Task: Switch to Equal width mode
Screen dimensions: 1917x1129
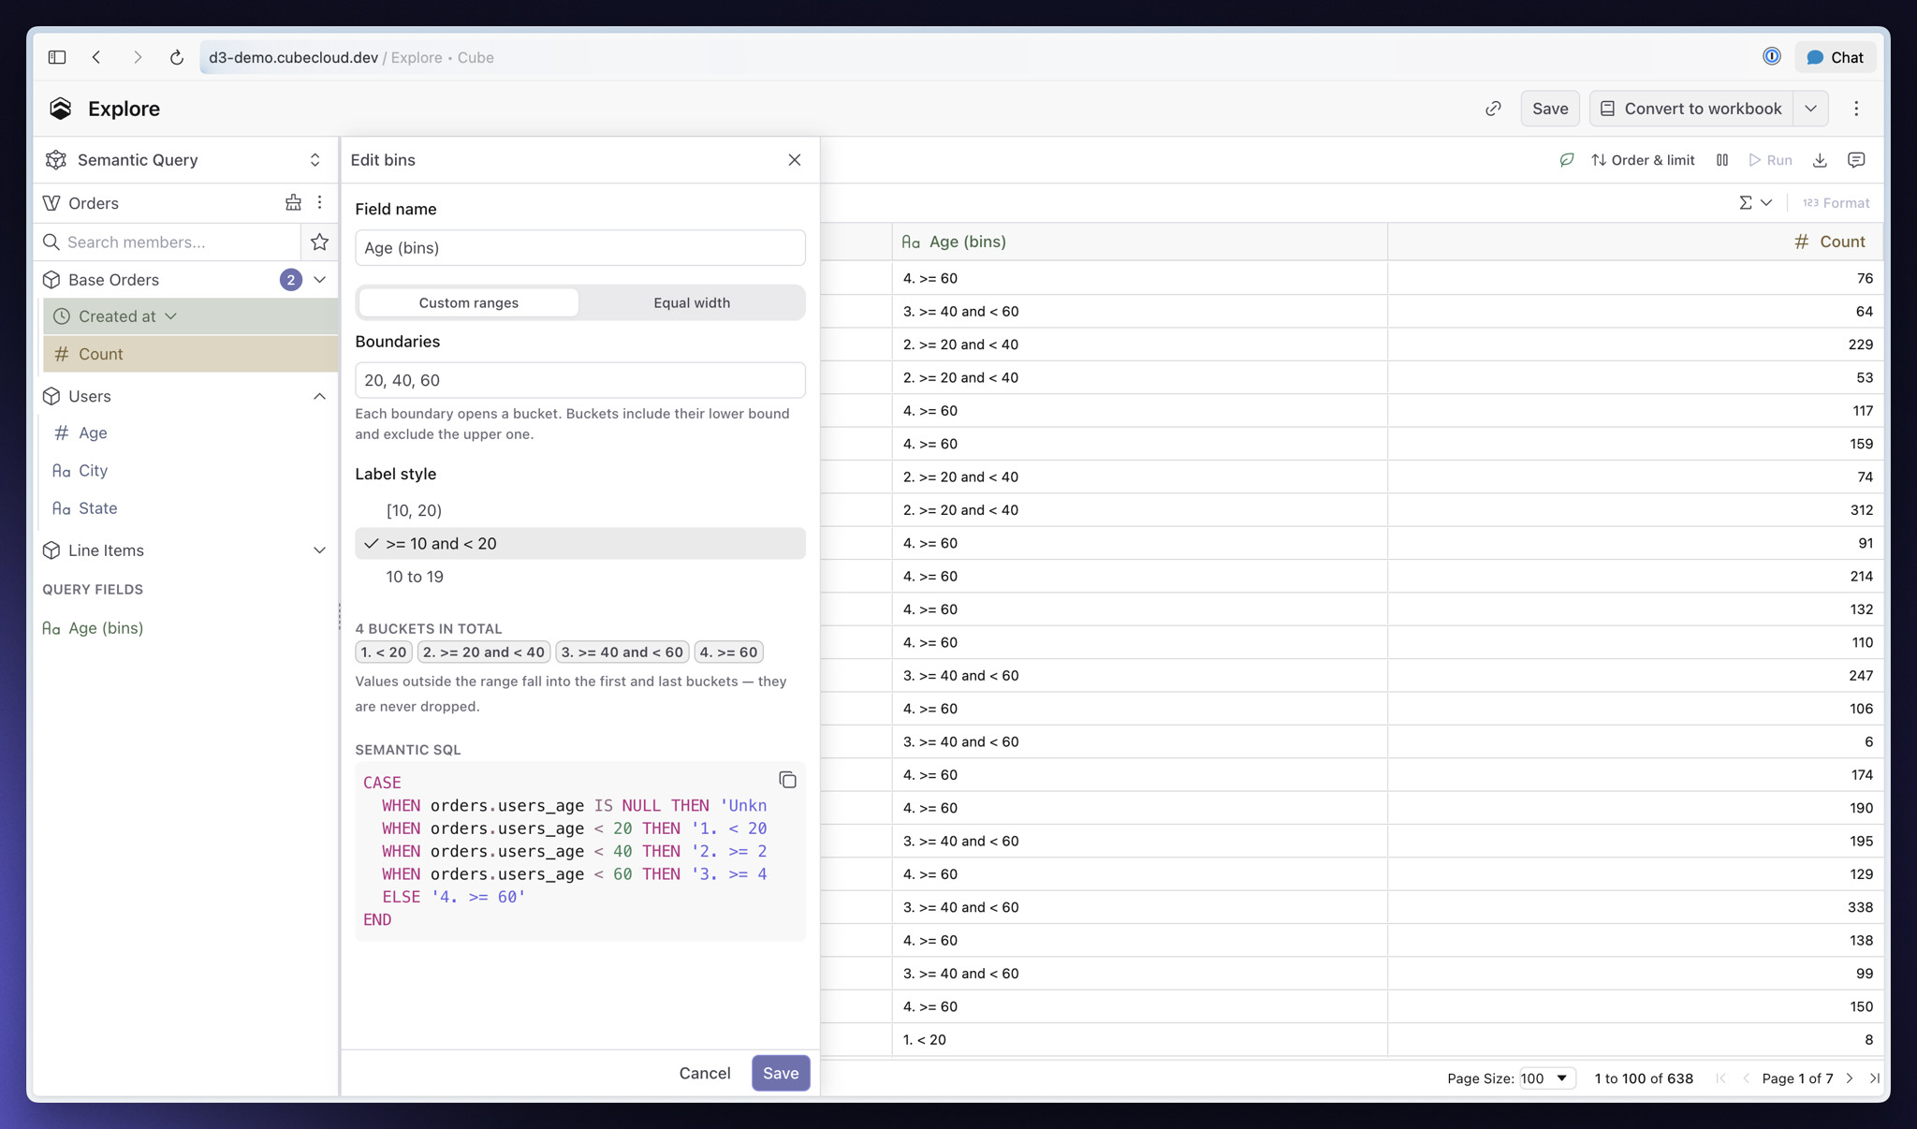Action: tap(692, 302)
